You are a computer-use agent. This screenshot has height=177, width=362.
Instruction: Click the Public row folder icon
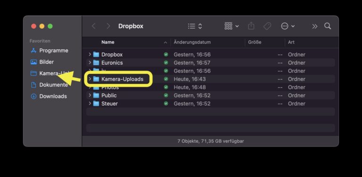click(96, 95)
